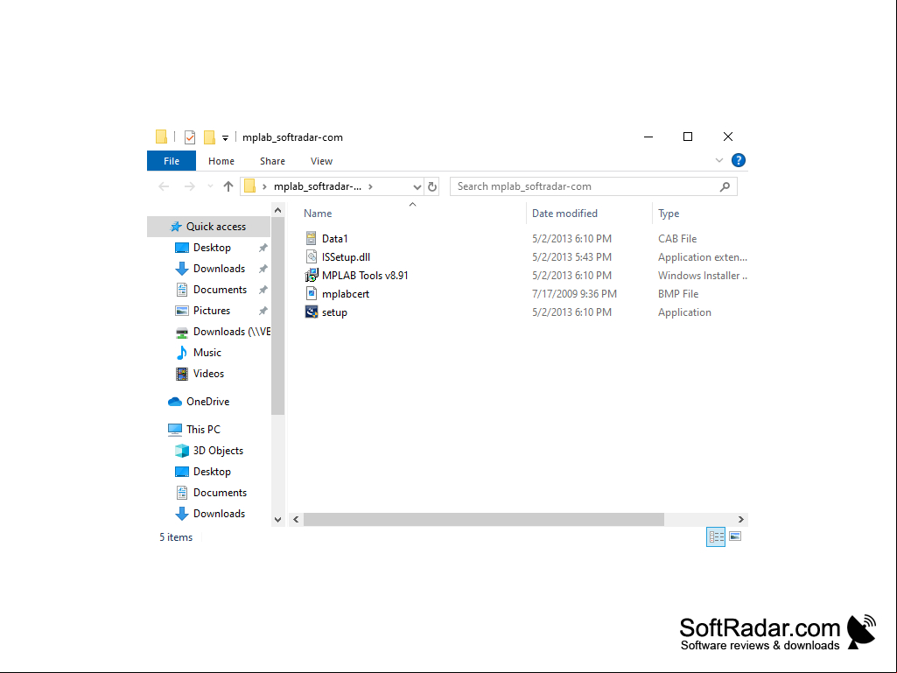Go back using the Back arrow
Screen dimensions: 897x673
164,186
